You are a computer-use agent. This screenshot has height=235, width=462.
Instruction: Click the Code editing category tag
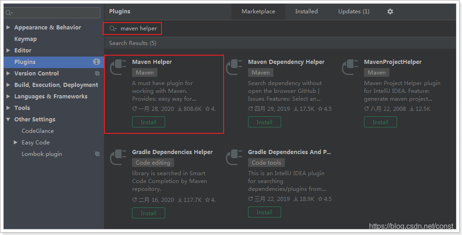153,162
